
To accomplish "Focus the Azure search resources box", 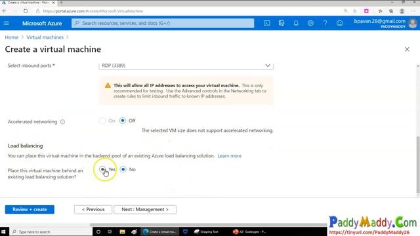I will coord(163,24).
